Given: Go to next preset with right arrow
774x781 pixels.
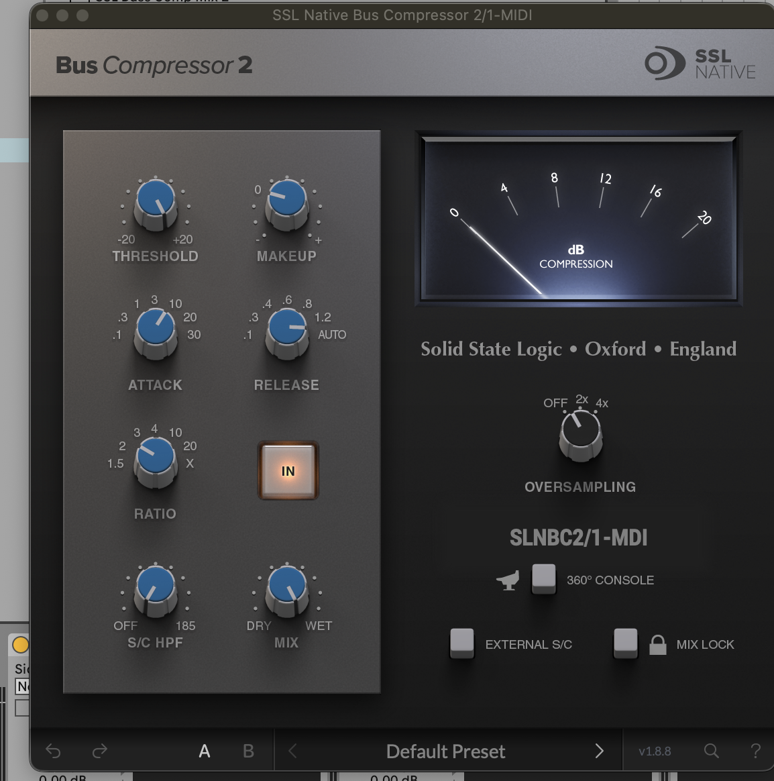Looking at the screenshot, I should 599,751.
